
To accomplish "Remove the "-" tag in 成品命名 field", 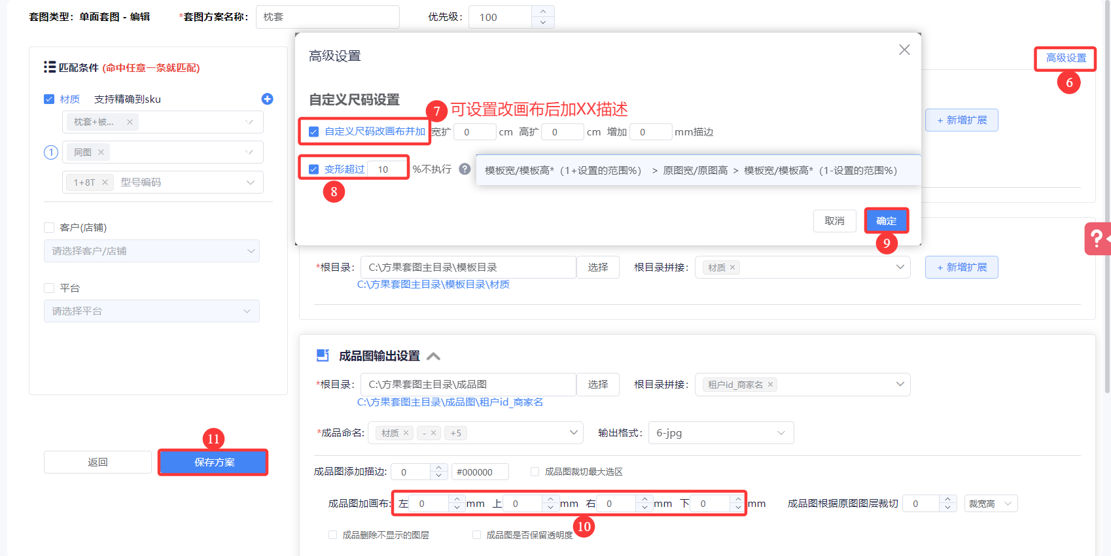I will click(433, 433).
